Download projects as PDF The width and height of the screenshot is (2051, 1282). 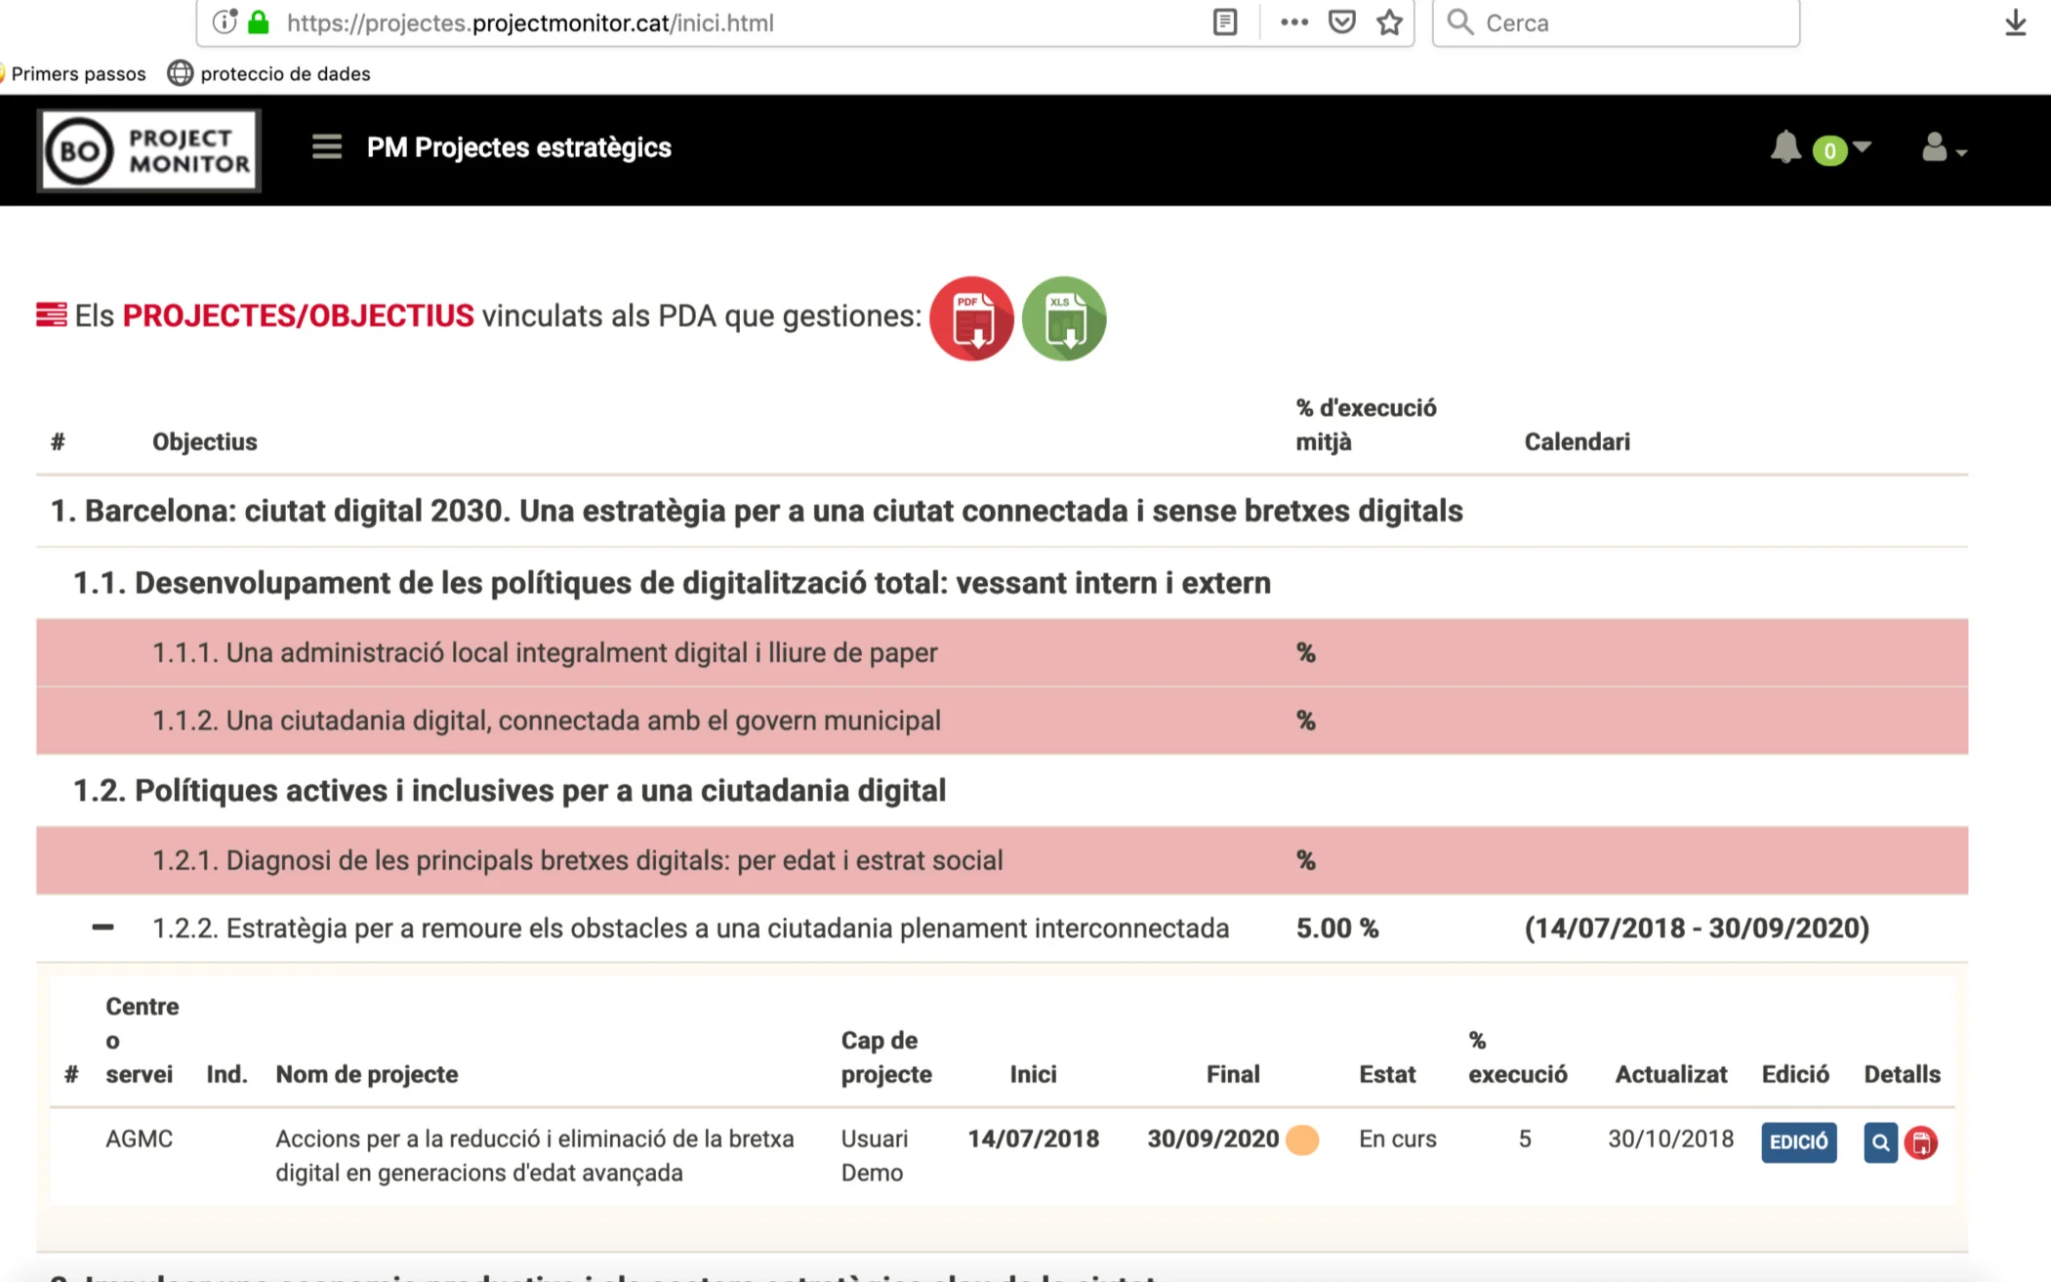(x=971, y=318)
